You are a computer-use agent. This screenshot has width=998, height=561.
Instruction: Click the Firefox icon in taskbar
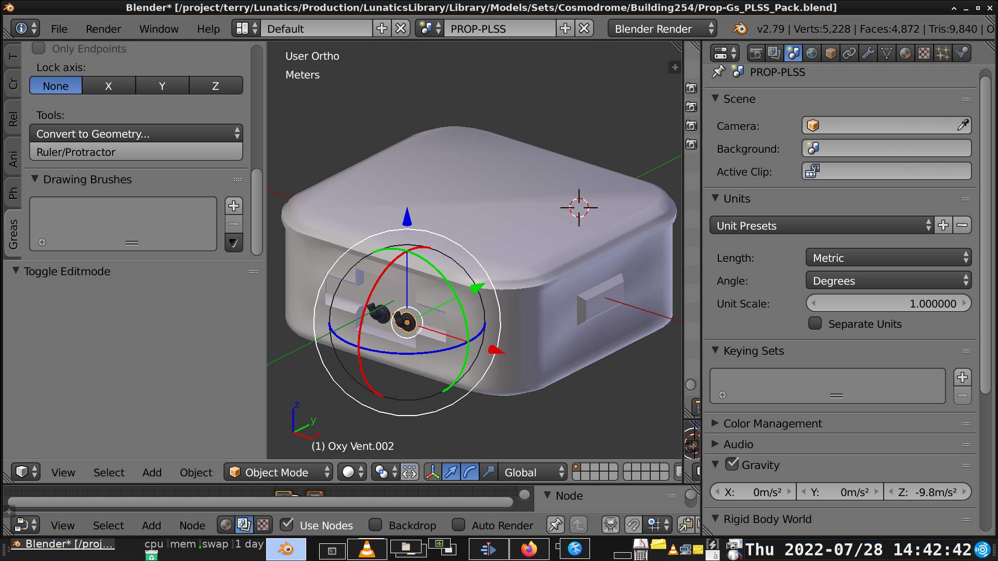(529, 549)
